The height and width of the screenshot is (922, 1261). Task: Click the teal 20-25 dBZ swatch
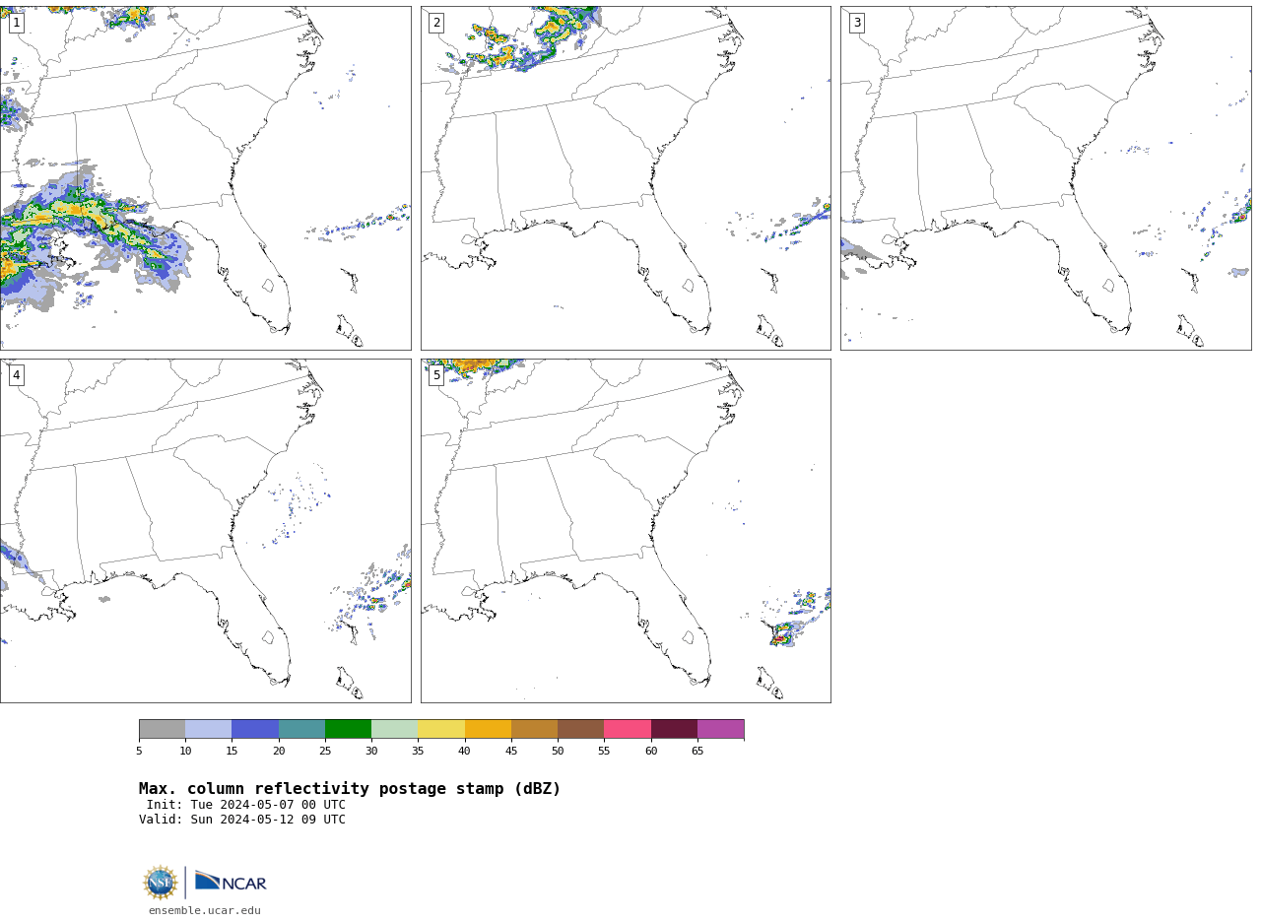(301, 729)
